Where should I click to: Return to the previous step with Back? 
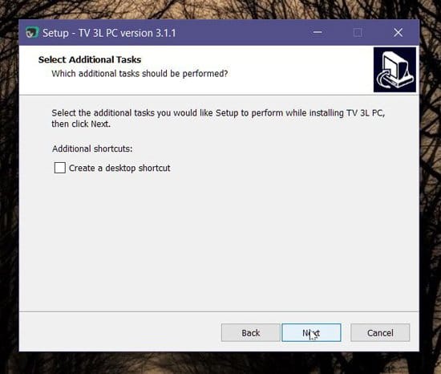coord(251,332)
